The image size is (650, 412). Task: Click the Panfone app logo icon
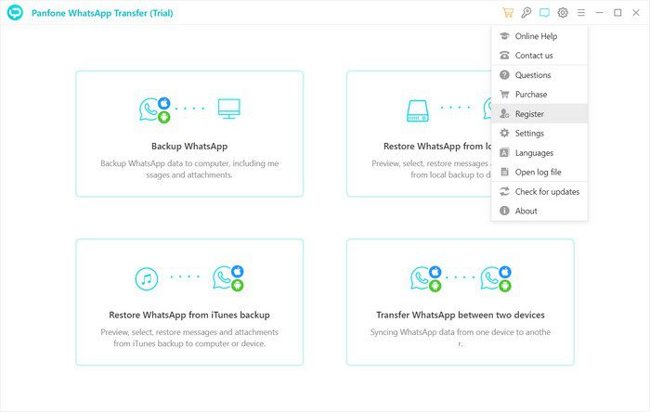(x=15, y=13)
